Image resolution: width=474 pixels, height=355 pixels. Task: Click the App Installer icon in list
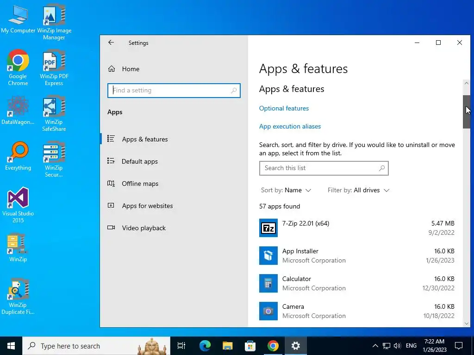coord(268,256)
